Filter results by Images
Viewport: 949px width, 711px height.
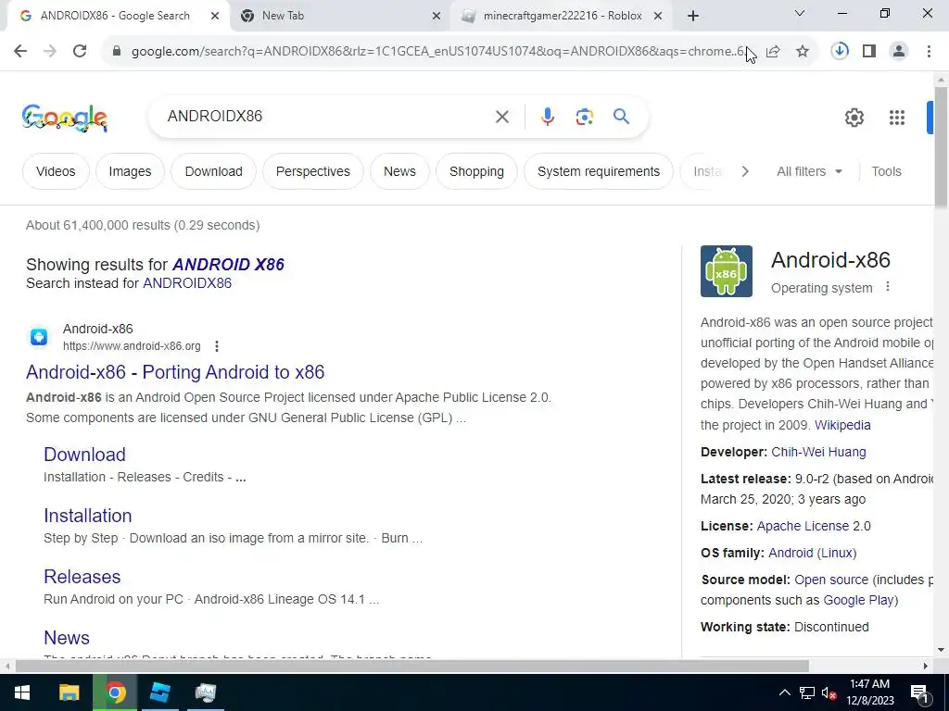[130, 171]
